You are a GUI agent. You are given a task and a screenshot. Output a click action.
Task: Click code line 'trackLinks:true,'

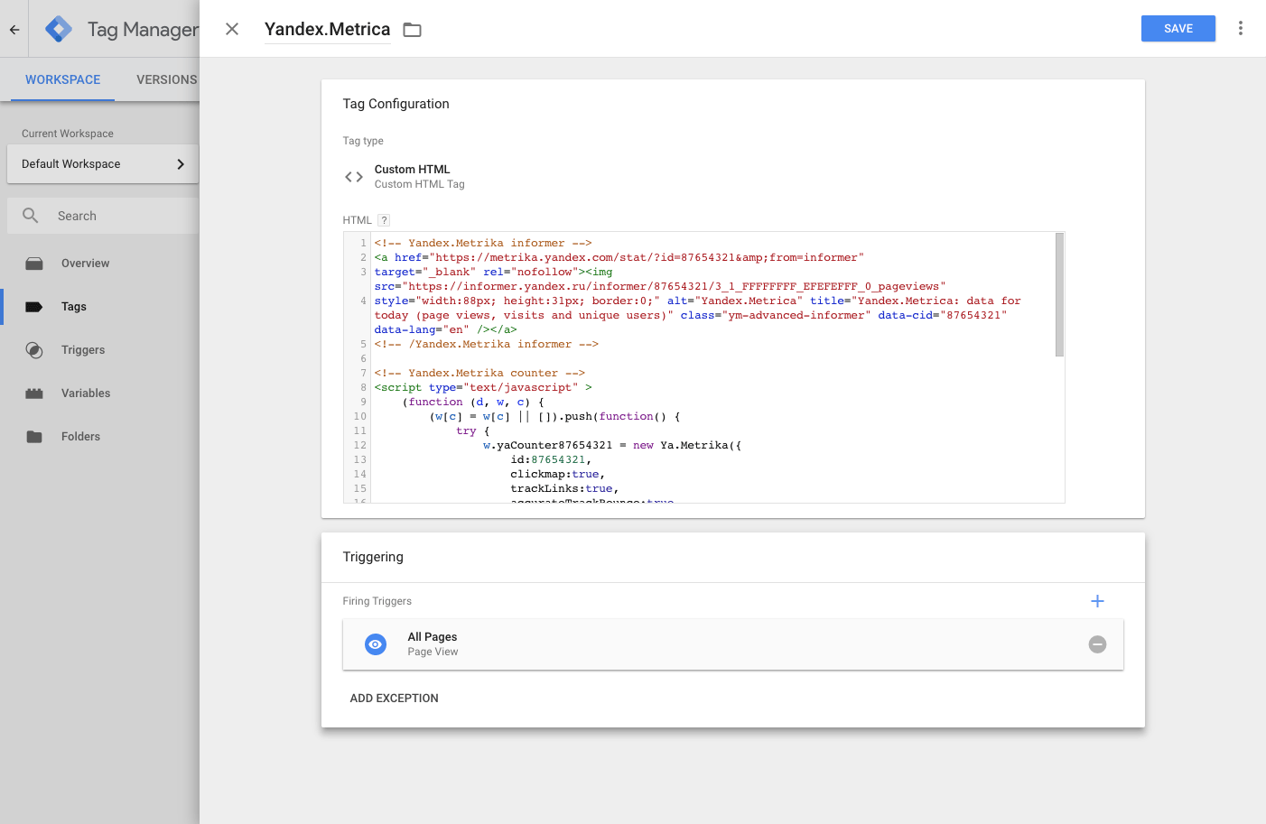[x=564, y=488]
